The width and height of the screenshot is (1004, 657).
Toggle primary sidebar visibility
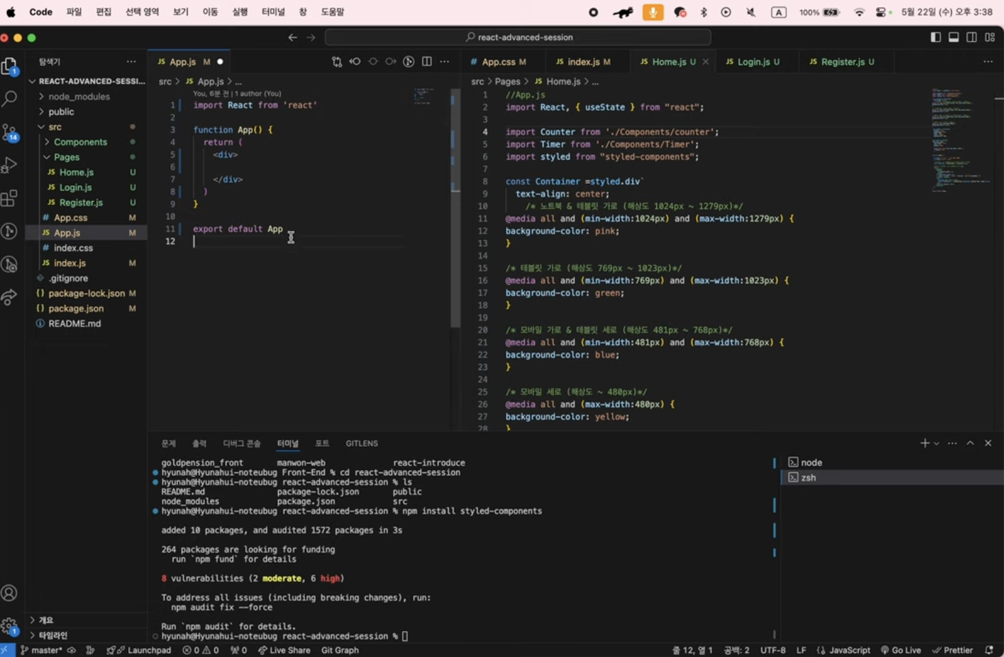pos(936,37)
